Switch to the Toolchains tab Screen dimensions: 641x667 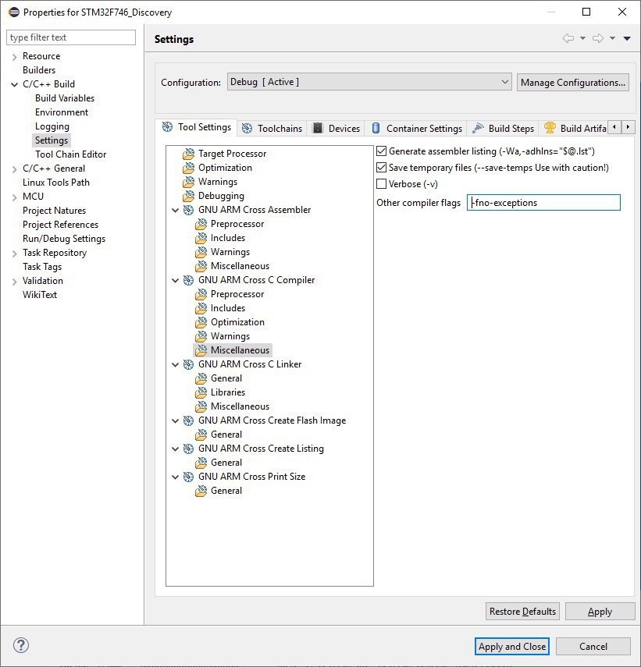click(x=272, y=129)
